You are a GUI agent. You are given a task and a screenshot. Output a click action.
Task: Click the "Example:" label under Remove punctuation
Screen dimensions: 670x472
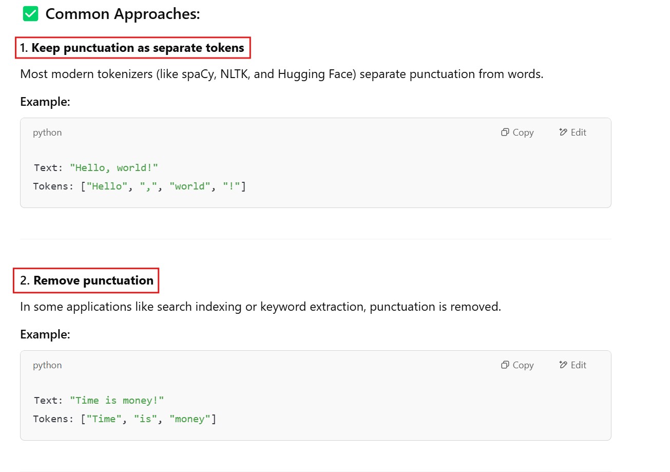pyautogui.click(x=45, y=334)
